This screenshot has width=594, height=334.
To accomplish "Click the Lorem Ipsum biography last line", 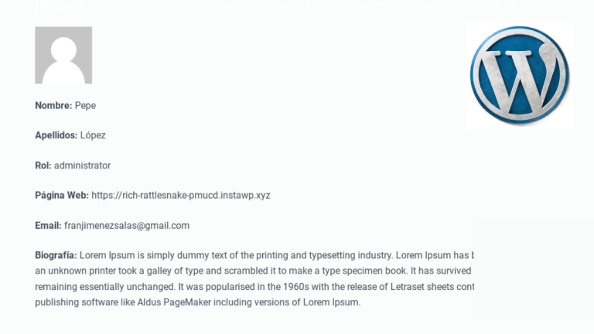I will pos(198,302).
